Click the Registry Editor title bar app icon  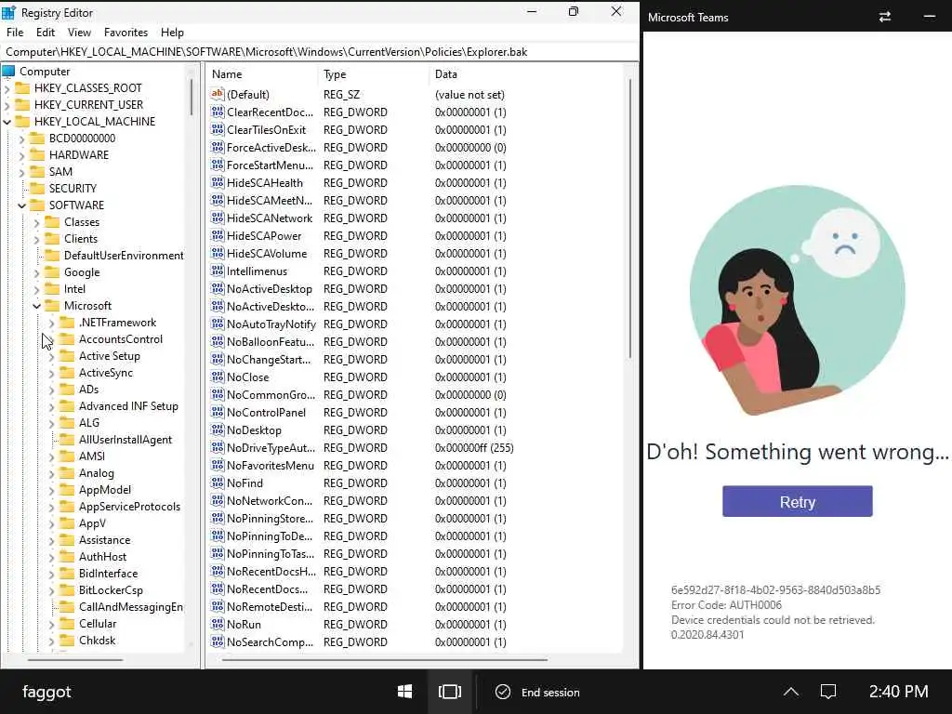point(8,12)
